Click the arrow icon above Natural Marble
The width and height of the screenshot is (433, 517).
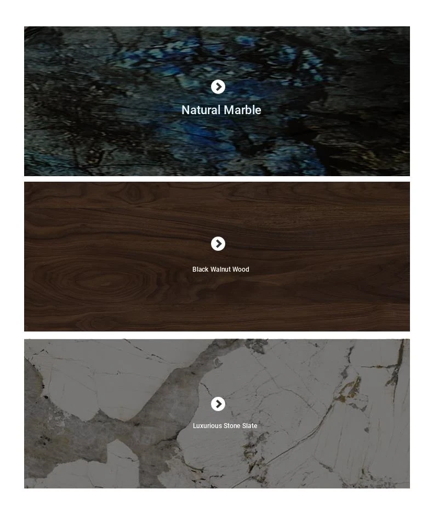[x=218, y=87]
